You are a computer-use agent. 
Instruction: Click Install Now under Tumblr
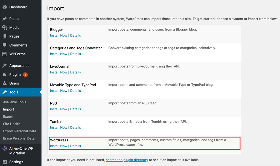pos(59,127)
